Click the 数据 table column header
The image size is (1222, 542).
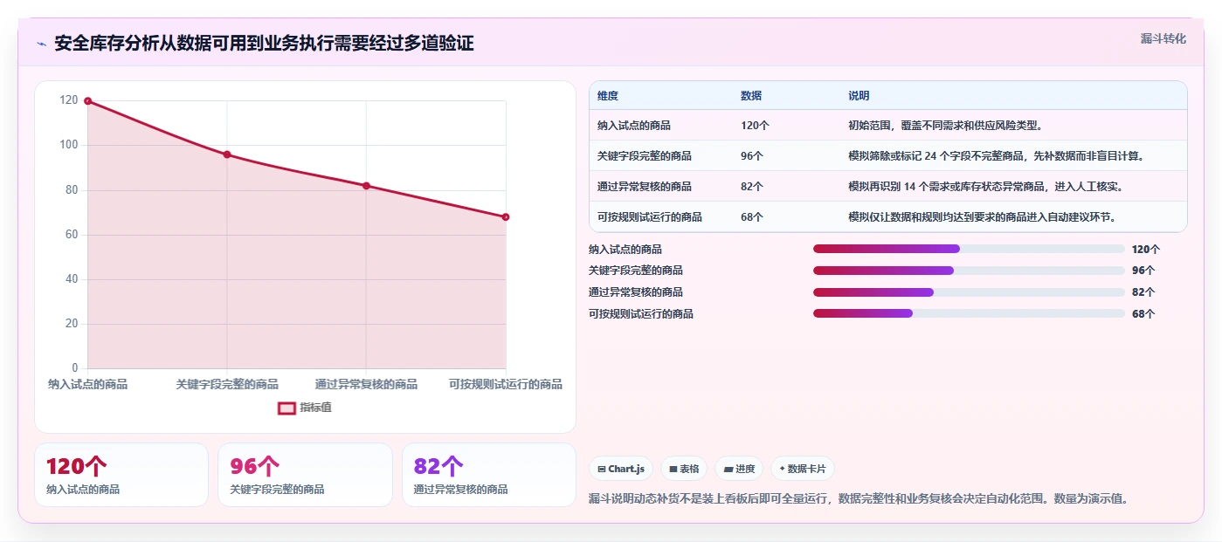point(751,96)
